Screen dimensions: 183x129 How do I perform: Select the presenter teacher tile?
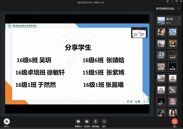click(x=169, y=21)
